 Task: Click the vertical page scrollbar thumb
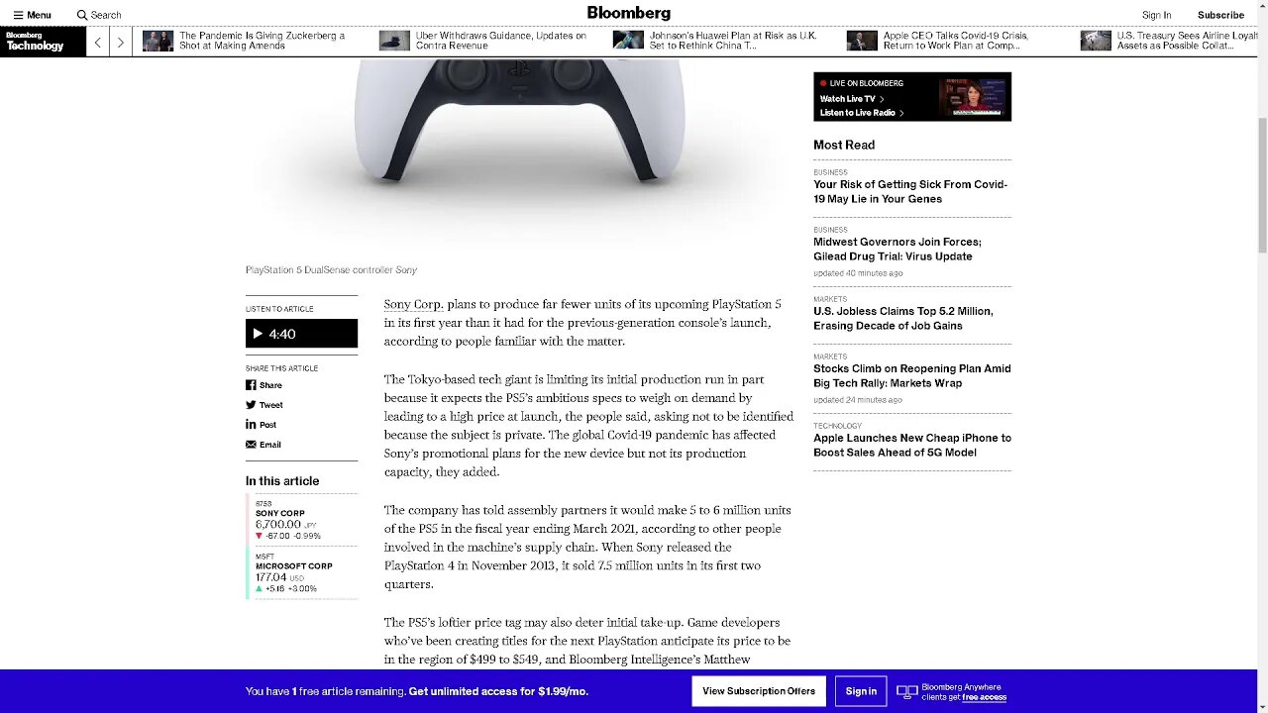pos(1261,183)
